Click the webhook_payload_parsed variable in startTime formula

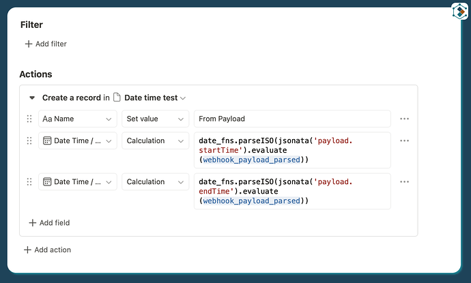tap(252, 160)
